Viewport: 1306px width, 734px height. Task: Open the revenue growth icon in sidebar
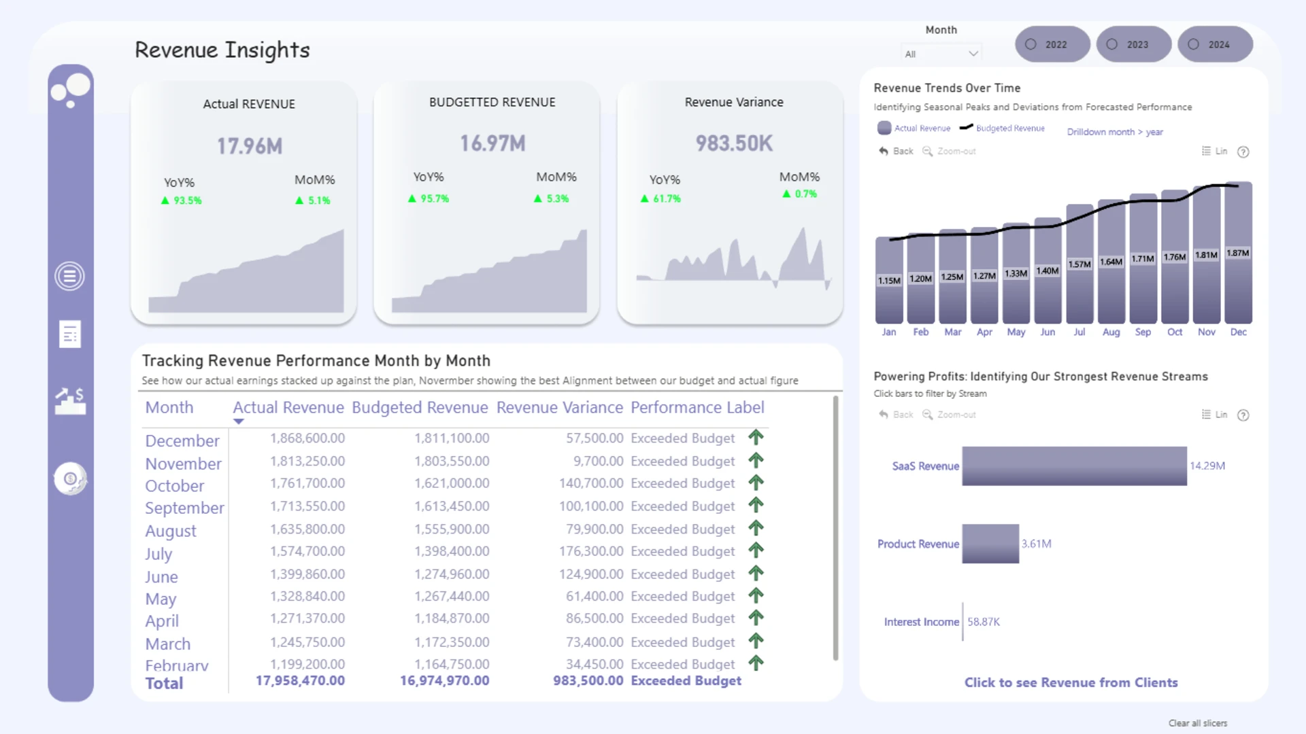coord(70,401)
